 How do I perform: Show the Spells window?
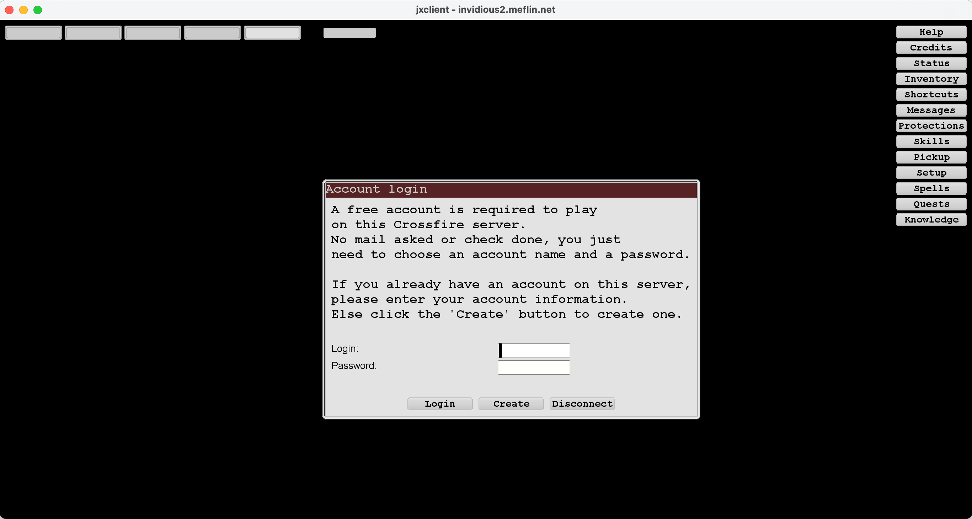pos(931,189)
